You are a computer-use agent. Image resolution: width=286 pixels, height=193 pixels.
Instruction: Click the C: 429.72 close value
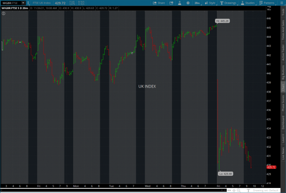coord(102,8)
